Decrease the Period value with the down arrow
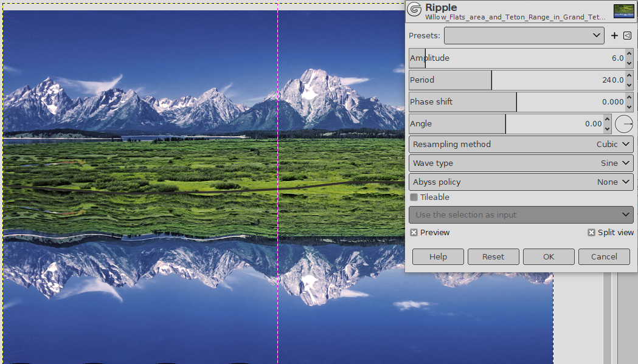This screenshot has width=638, height=364. point(629,85)
